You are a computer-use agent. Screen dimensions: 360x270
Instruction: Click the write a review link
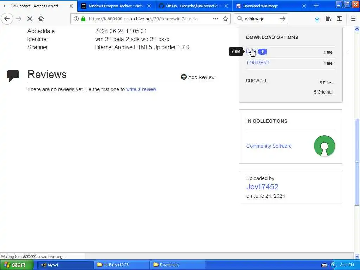(x=141, y=89)
